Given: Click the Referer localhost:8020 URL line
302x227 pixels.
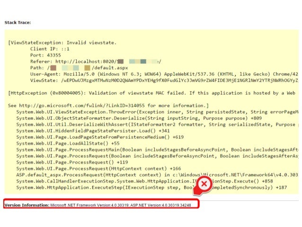Looking at the screenshot, I should 96,62.
